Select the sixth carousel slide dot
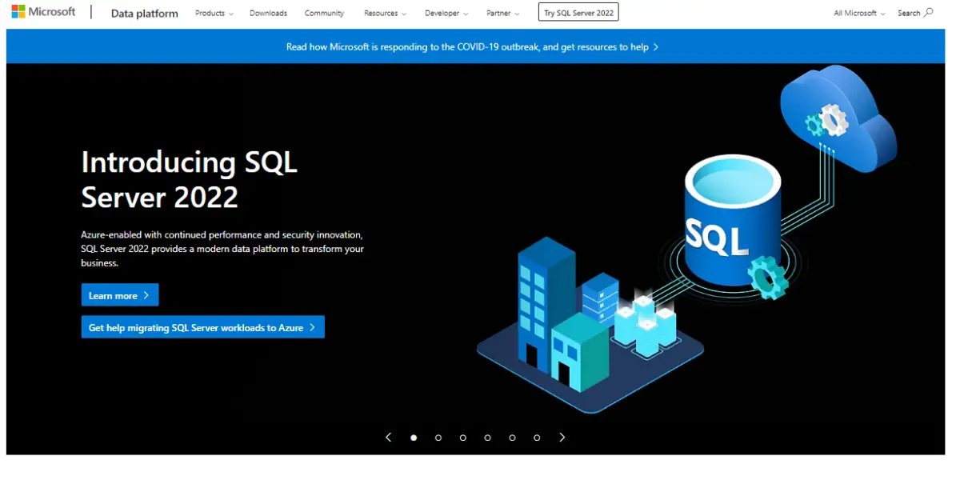This screenshot has width=960, height=480. click(x=537, y=438)
